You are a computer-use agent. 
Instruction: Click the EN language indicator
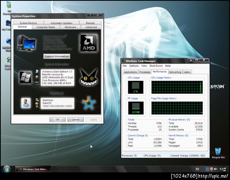[197, 169]
